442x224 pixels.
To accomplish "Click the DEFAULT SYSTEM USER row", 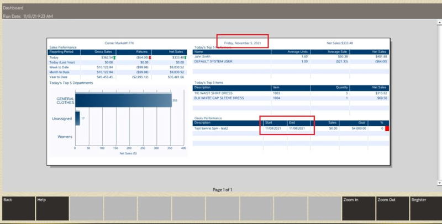I will [x=291, y=62].
